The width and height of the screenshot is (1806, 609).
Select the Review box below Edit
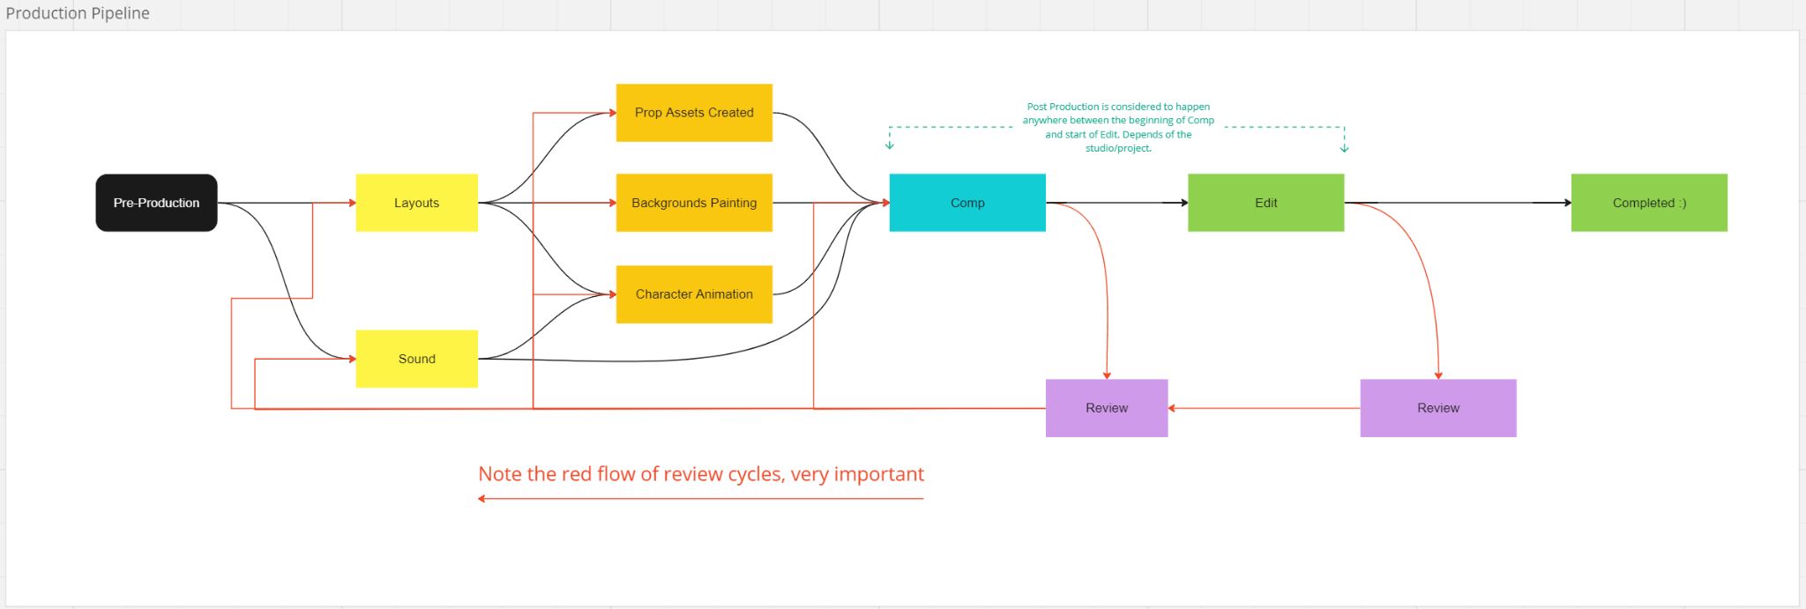[x=1438, y=408]
